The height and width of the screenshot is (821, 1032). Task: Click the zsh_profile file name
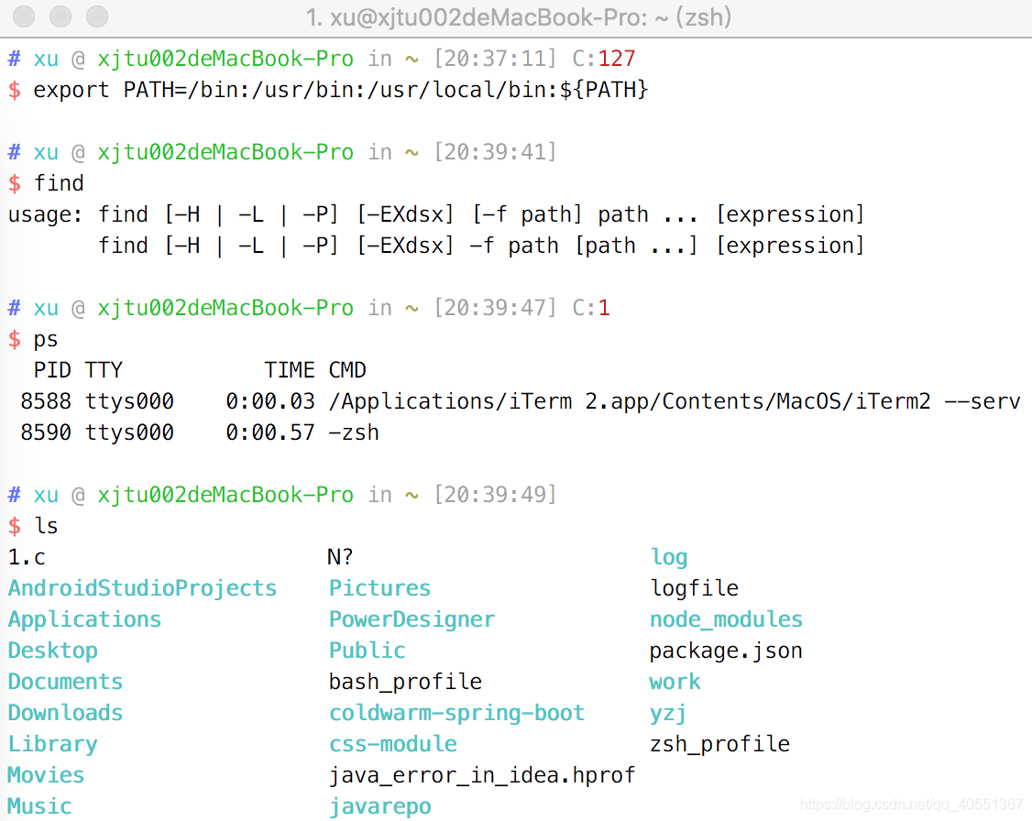pos(719,744)
